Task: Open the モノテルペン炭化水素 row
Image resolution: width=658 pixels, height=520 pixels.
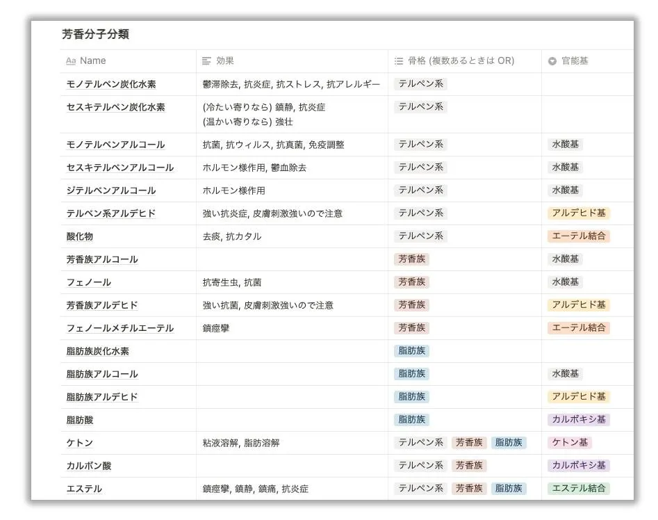Action: [x=111, y=84]
